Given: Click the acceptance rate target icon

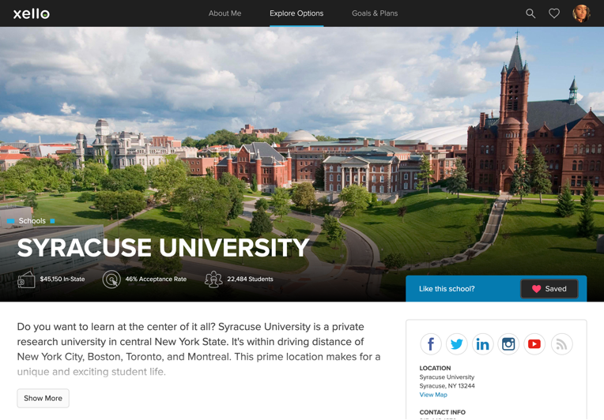Looking at the screenshot, I should click(x=111, y=279).
